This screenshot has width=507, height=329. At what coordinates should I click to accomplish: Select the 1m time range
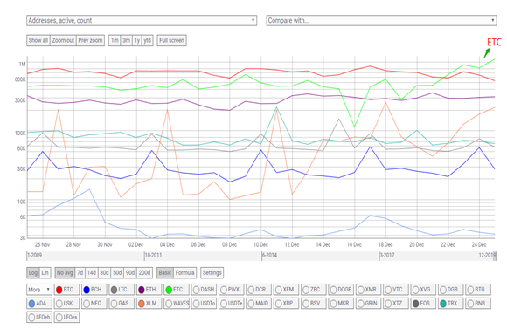coord(115,41)
